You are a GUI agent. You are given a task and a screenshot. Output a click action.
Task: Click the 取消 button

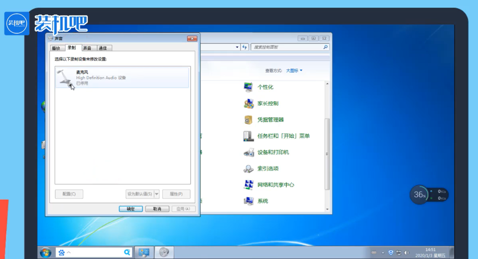click(x=157, y=209)
